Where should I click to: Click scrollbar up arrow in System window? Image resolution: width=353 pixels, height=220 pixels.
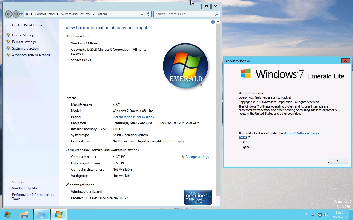tap(218, 22)
